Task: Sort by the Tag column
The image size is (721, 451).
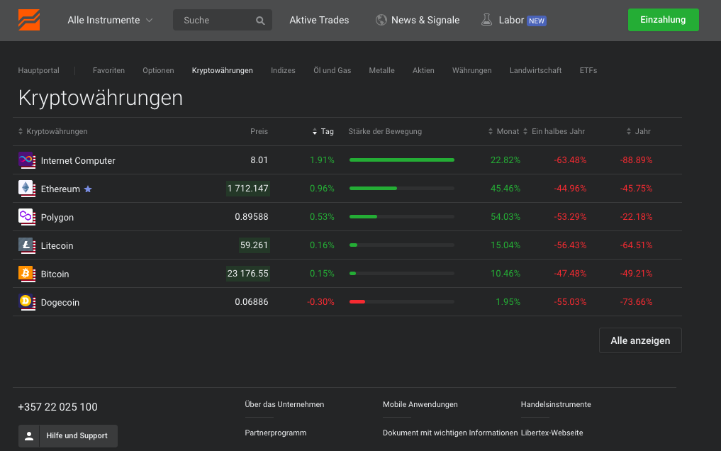Action: (323, 131)
